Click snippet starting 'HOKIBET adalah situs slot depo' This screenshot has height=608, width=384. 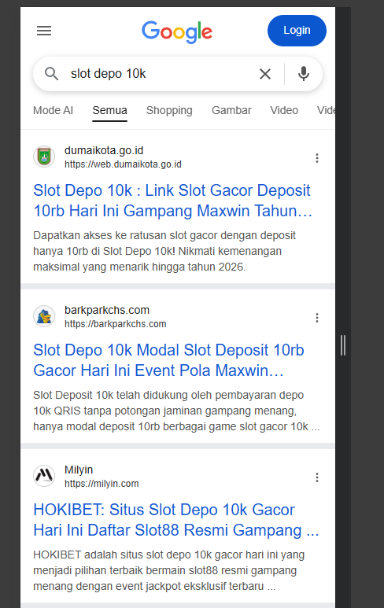point(168,570)
